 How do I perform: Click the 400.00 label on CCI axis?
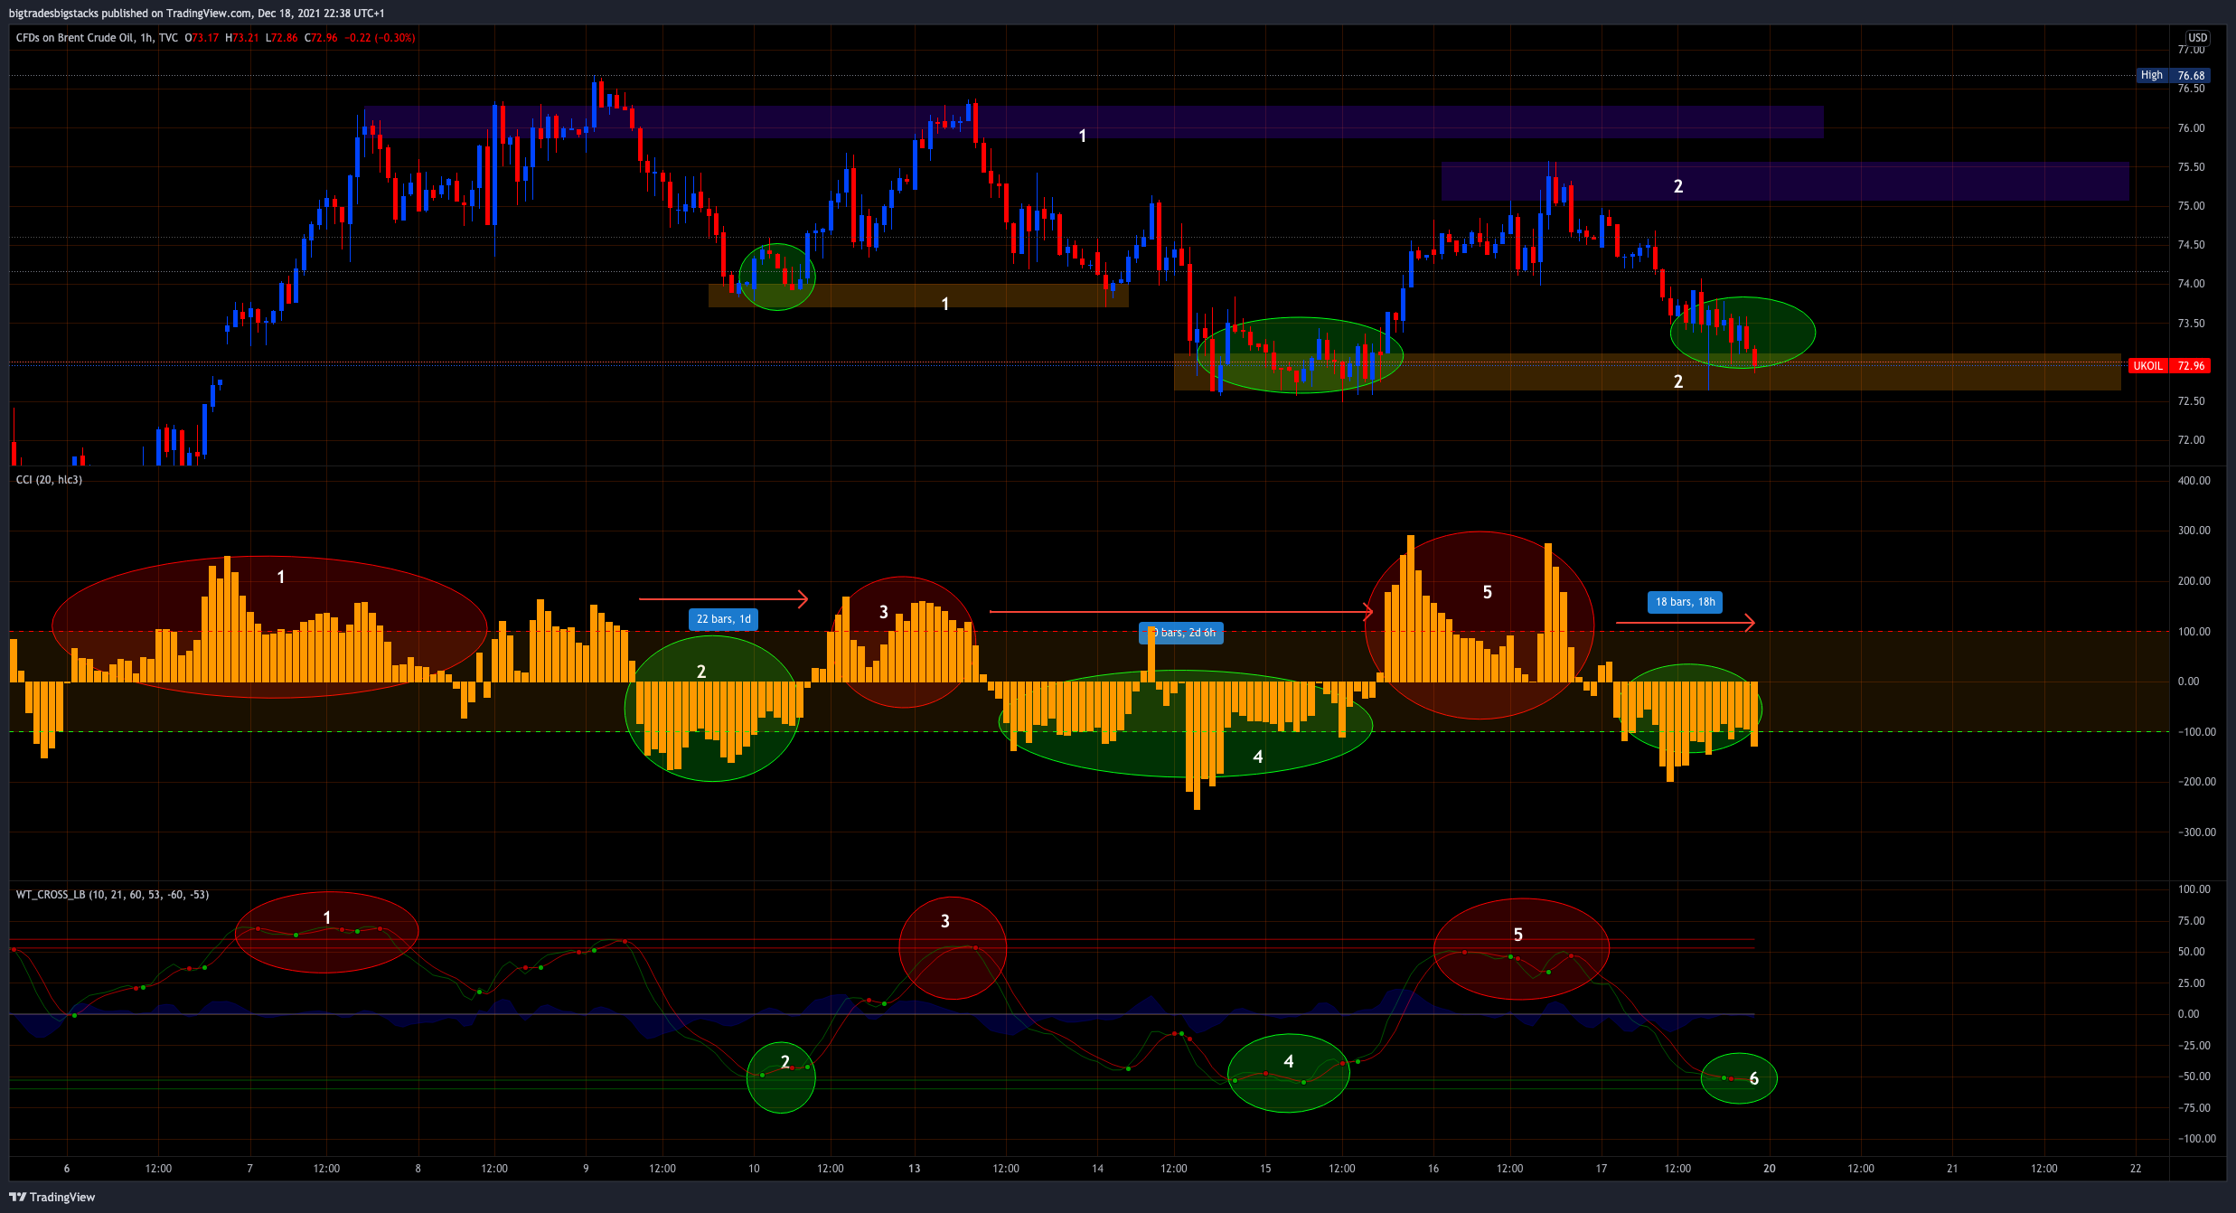tap(2194, 481)
